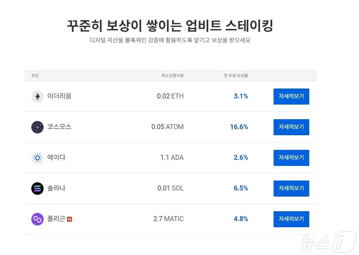Select the Cosmos atom icon

(37, 127)
